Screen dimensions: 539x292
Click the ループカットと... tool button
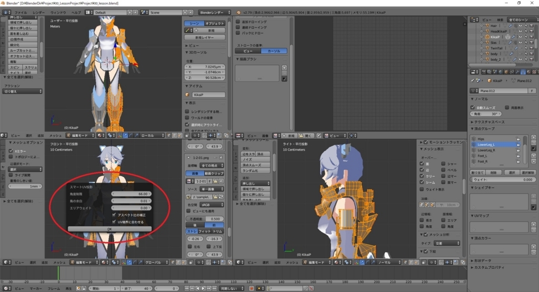point(23,51)
